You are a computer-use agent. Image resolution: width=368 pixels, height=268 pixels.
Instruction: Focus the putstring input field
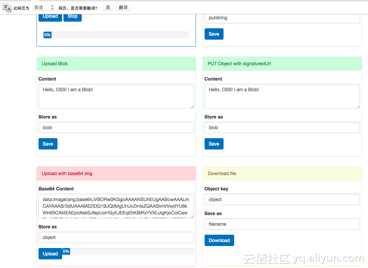click(x=282, y=18)
